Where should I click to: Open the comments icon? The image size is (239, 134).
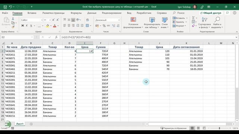coord(227,13)
